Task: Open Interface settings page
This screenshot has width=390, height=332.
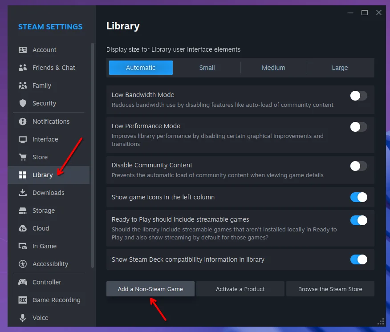Action: [x=49, y=139]
